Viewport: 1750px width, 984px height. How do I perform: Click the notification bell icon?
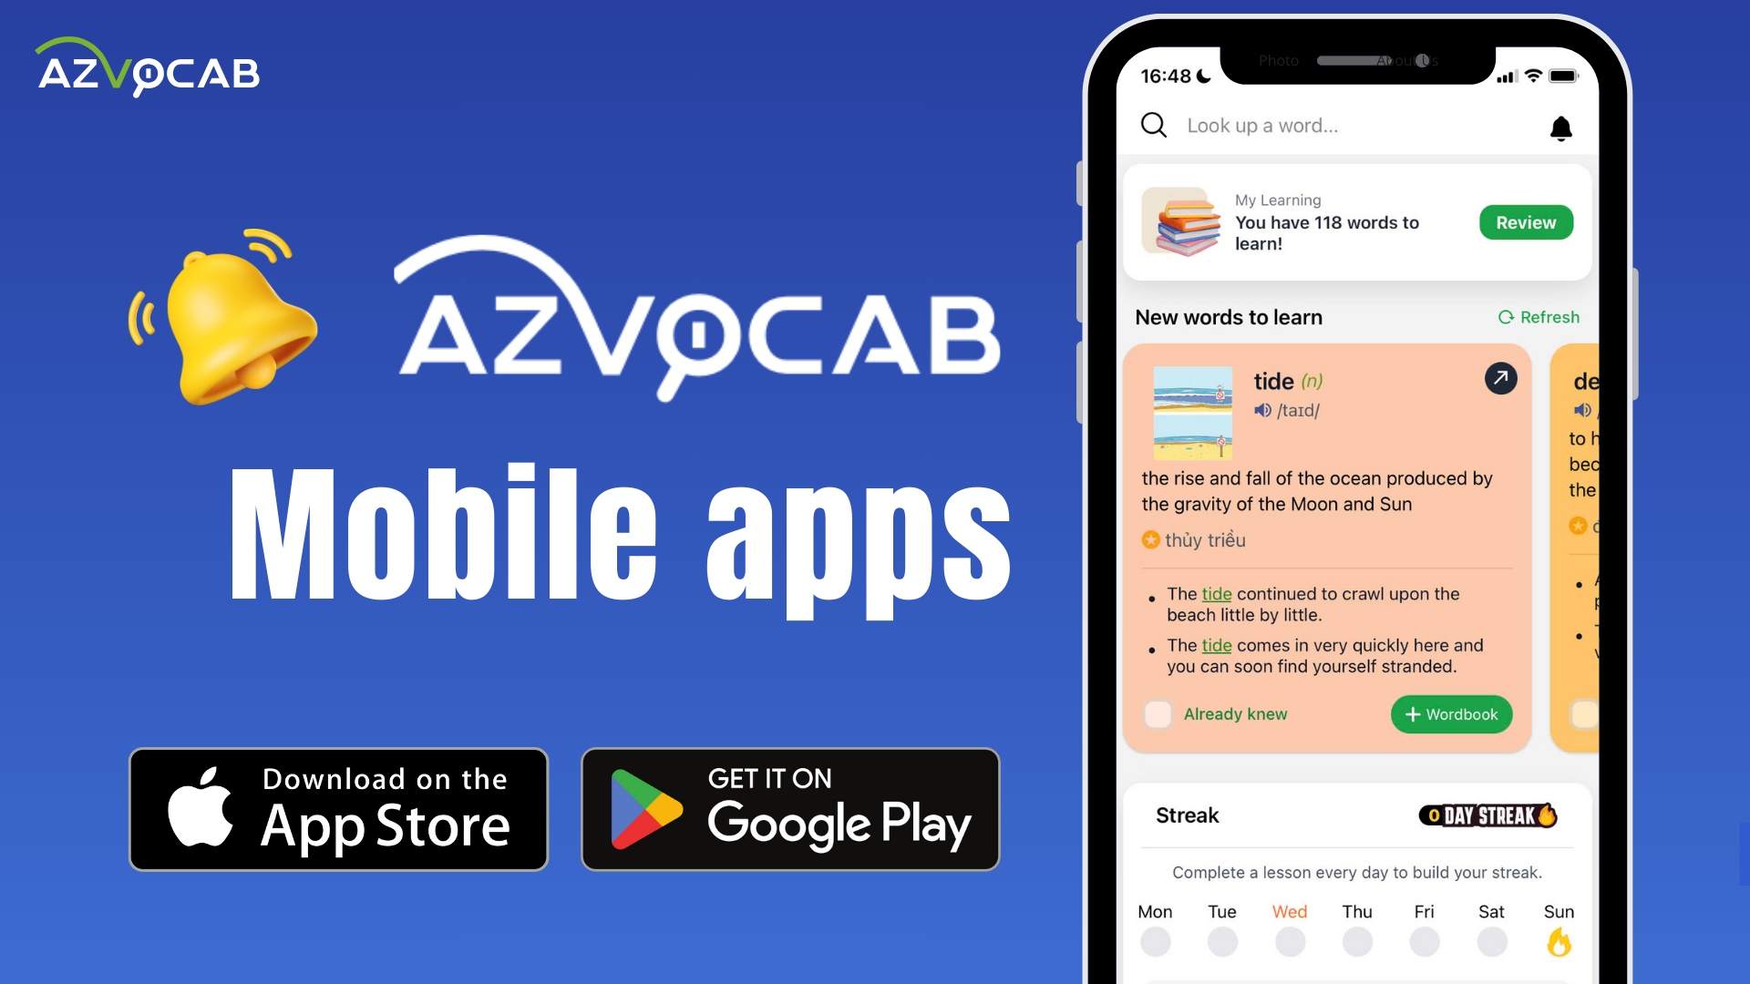(x=1560, y=128)
